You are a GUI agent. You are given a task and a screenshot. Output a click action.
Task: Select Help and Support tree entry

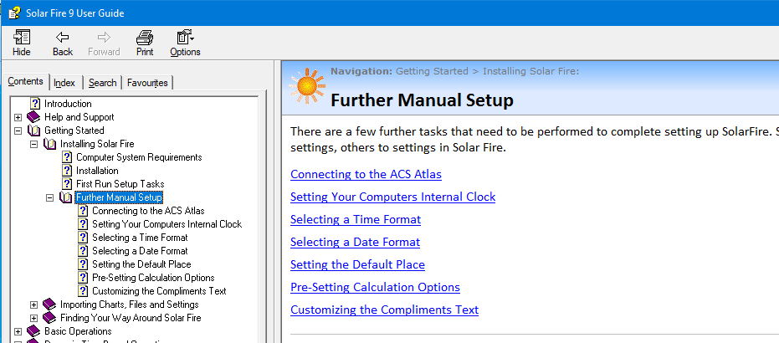coord(79,117)
